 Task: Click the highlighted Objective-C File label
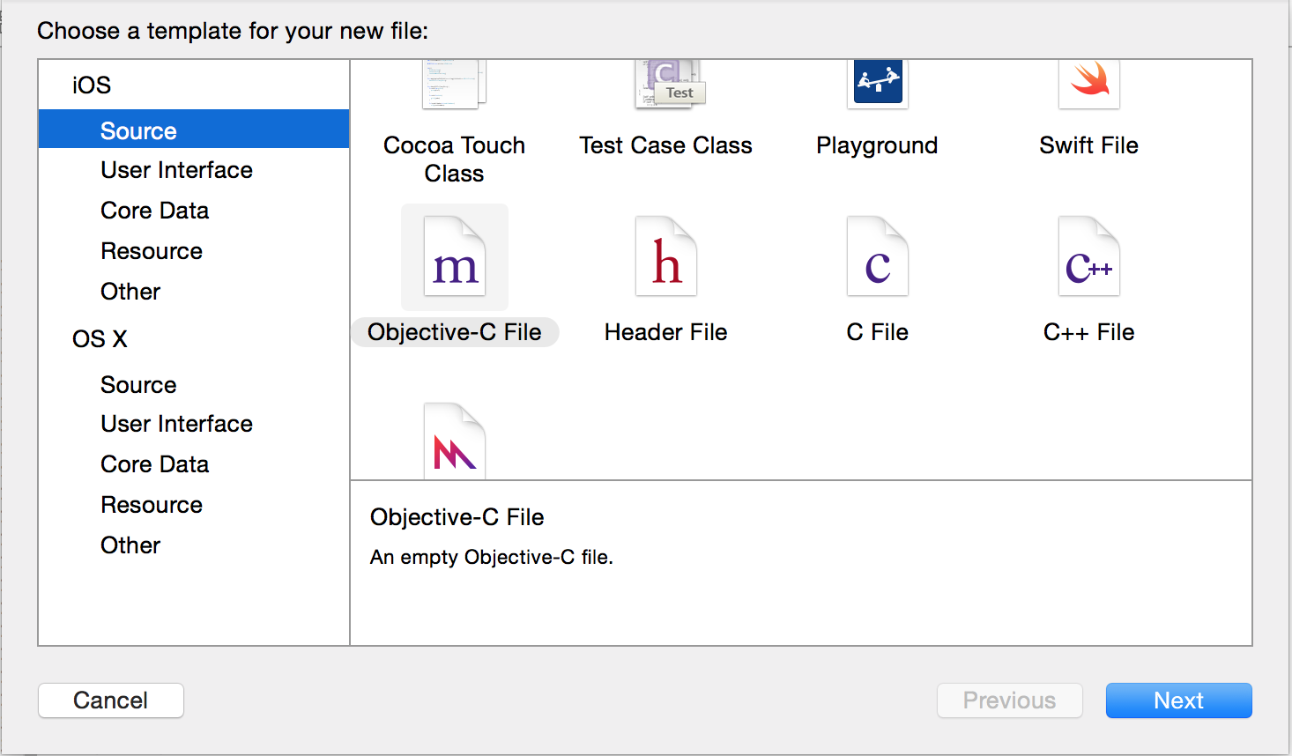[x=455, y=332]
